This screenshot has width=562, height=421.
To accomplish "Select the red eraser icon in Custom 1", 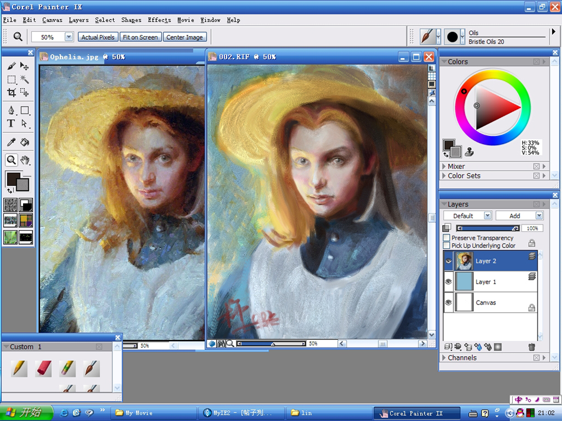I will [x=43, y=368].
